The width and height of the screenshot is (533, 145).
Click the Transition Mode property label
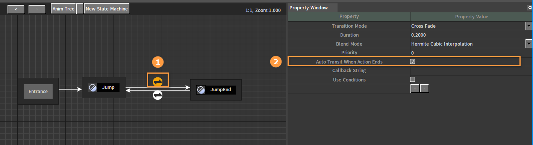click(349, 26)
